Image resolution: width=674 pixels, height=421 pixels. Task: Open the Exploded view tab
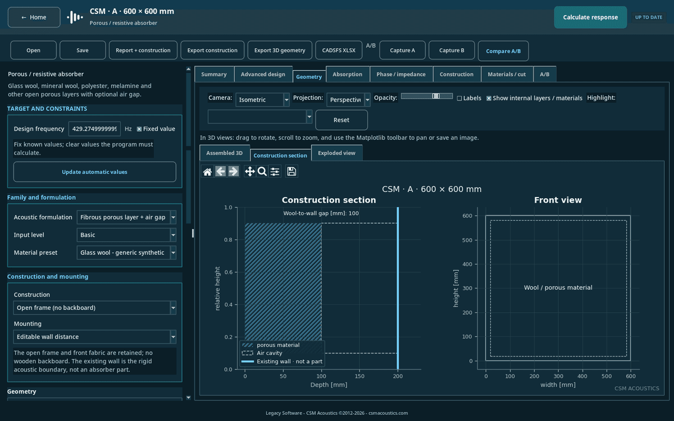(x=336, y=153)
